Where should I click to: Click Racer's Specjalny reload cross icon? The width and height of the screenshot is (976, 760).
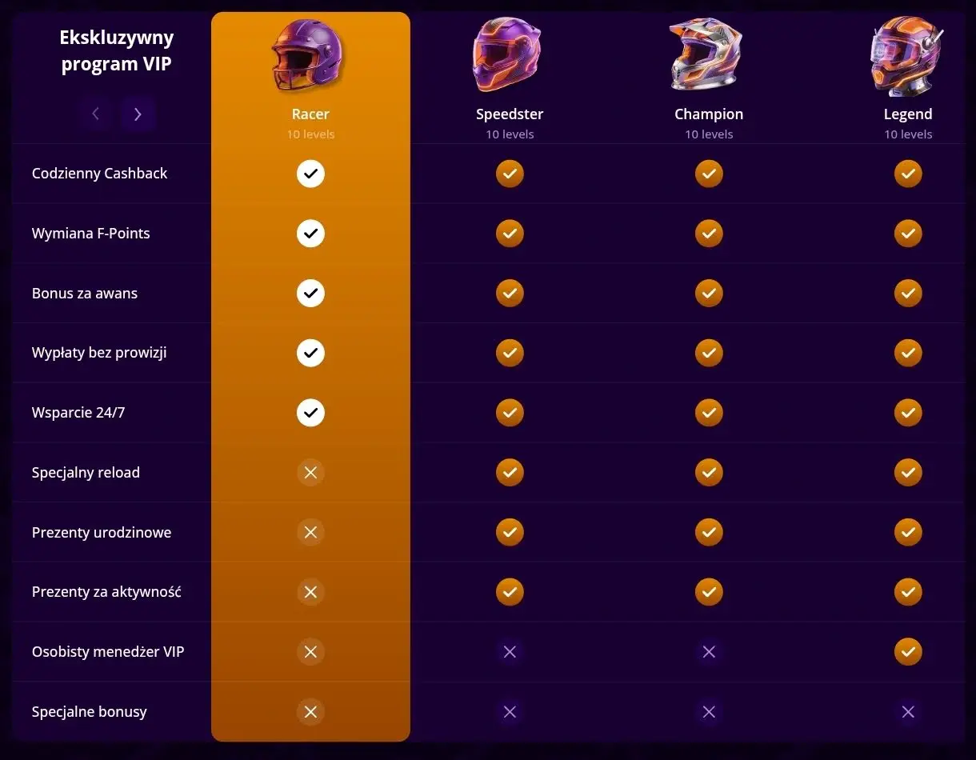(310, 473)
